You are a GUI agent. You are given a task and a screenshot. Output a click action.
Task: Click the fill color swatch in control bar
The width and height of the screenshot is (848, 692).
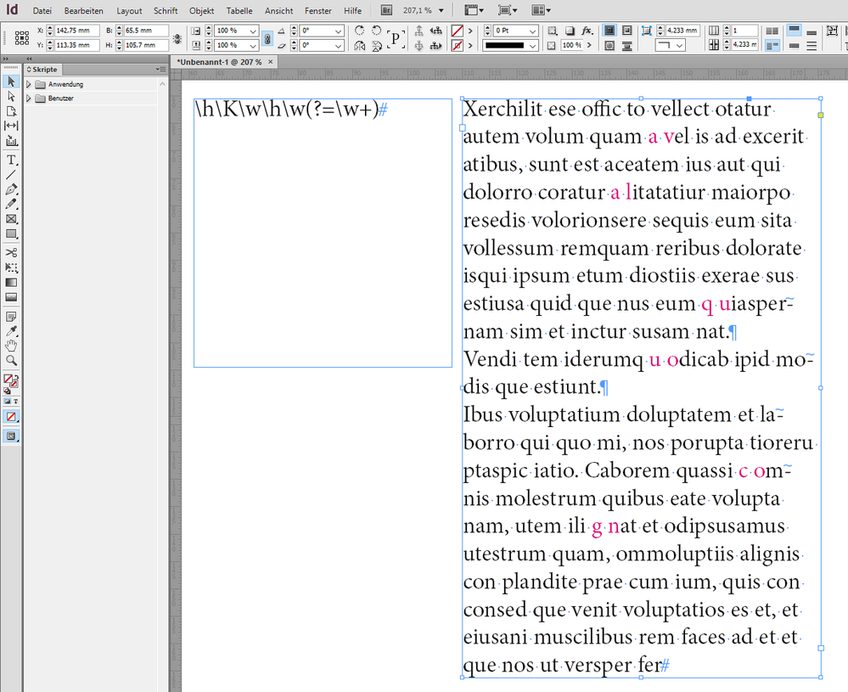pos(457,31)
